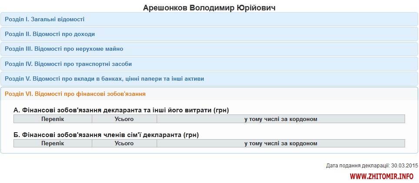Screen dimensions: 419x183
Task: Collapse Розділ VI. Відомості про фінансові зобов'язання
Action: pyautogui.click(x=75, y=94)
